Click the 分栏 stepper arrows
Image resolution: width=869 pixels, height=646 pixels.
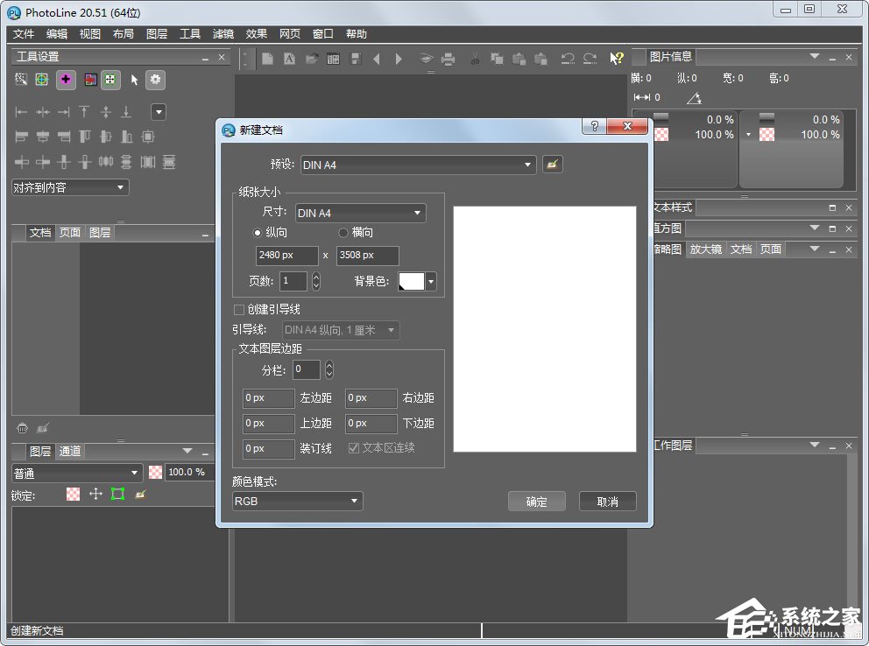[329, 369]
